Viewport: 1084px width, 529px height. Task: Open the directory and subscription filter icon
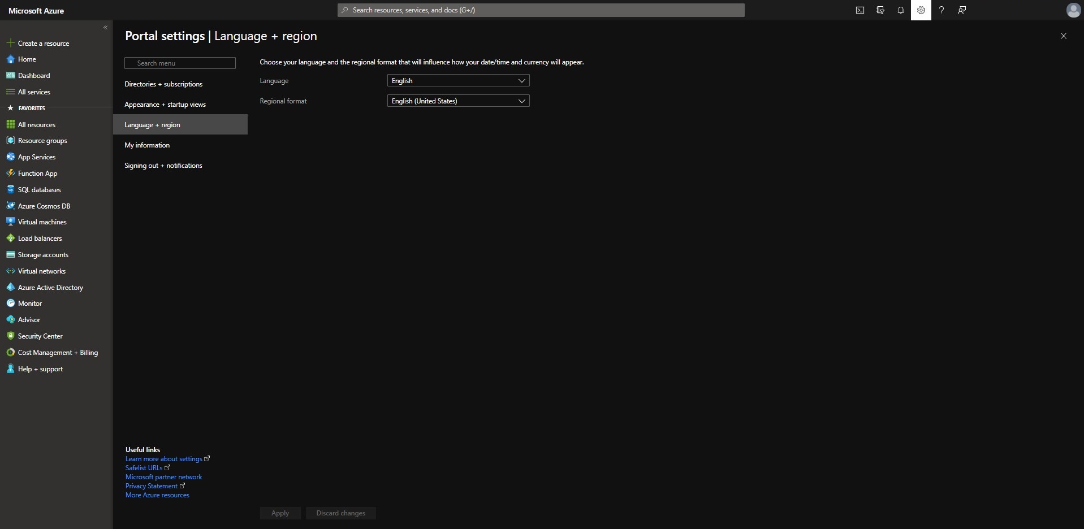880,10
